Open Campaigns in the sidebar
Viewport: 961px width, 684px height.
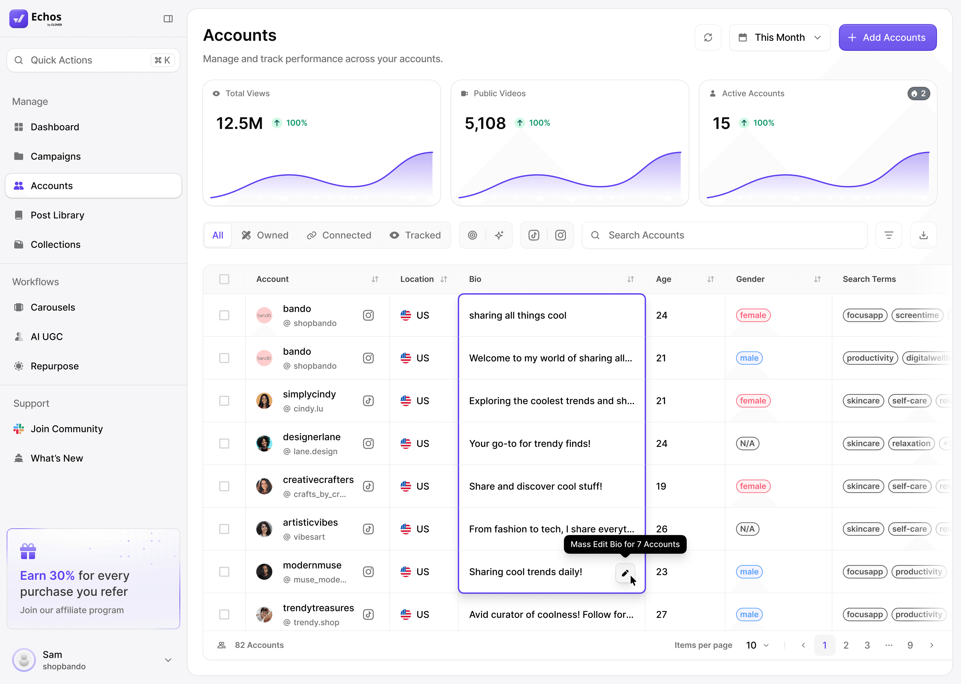pyautogui.click(x=93, y=156)
